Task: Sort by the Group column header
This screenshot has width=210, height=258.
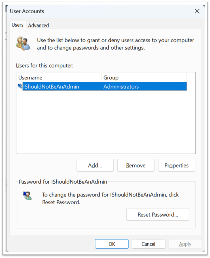Action: point(144,77)
